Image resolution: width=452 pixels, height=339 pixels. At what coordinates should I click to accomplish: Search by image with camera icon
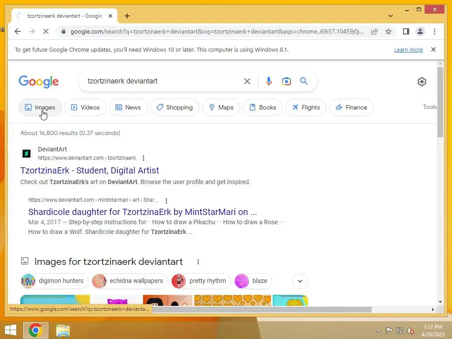pyautogui.click(x=286, y=81)
